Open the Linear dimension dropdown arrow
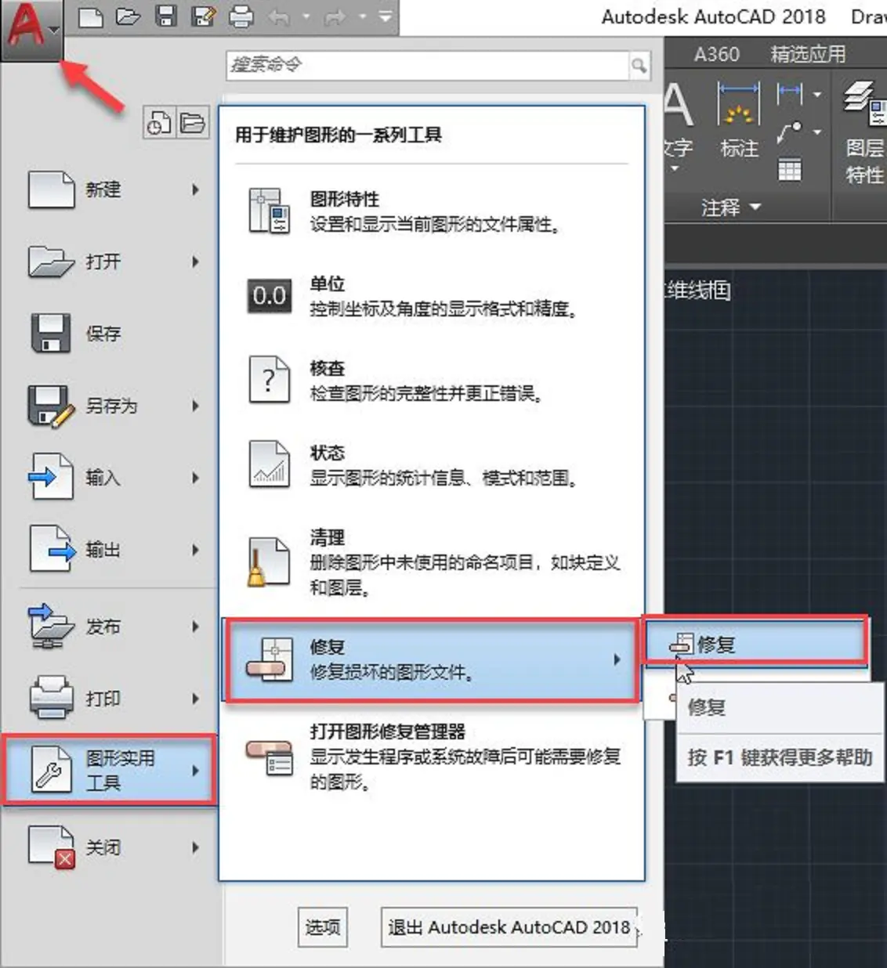887x968 pixels. (817, 95)
